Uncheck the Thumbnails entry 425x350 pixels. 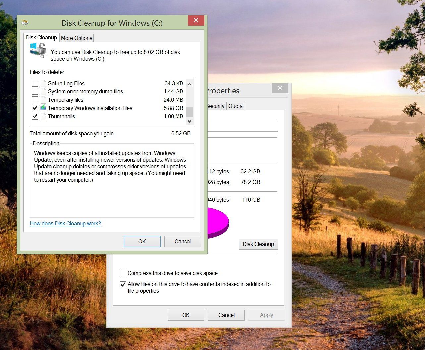pyautogui.click(x=35, y=116)
